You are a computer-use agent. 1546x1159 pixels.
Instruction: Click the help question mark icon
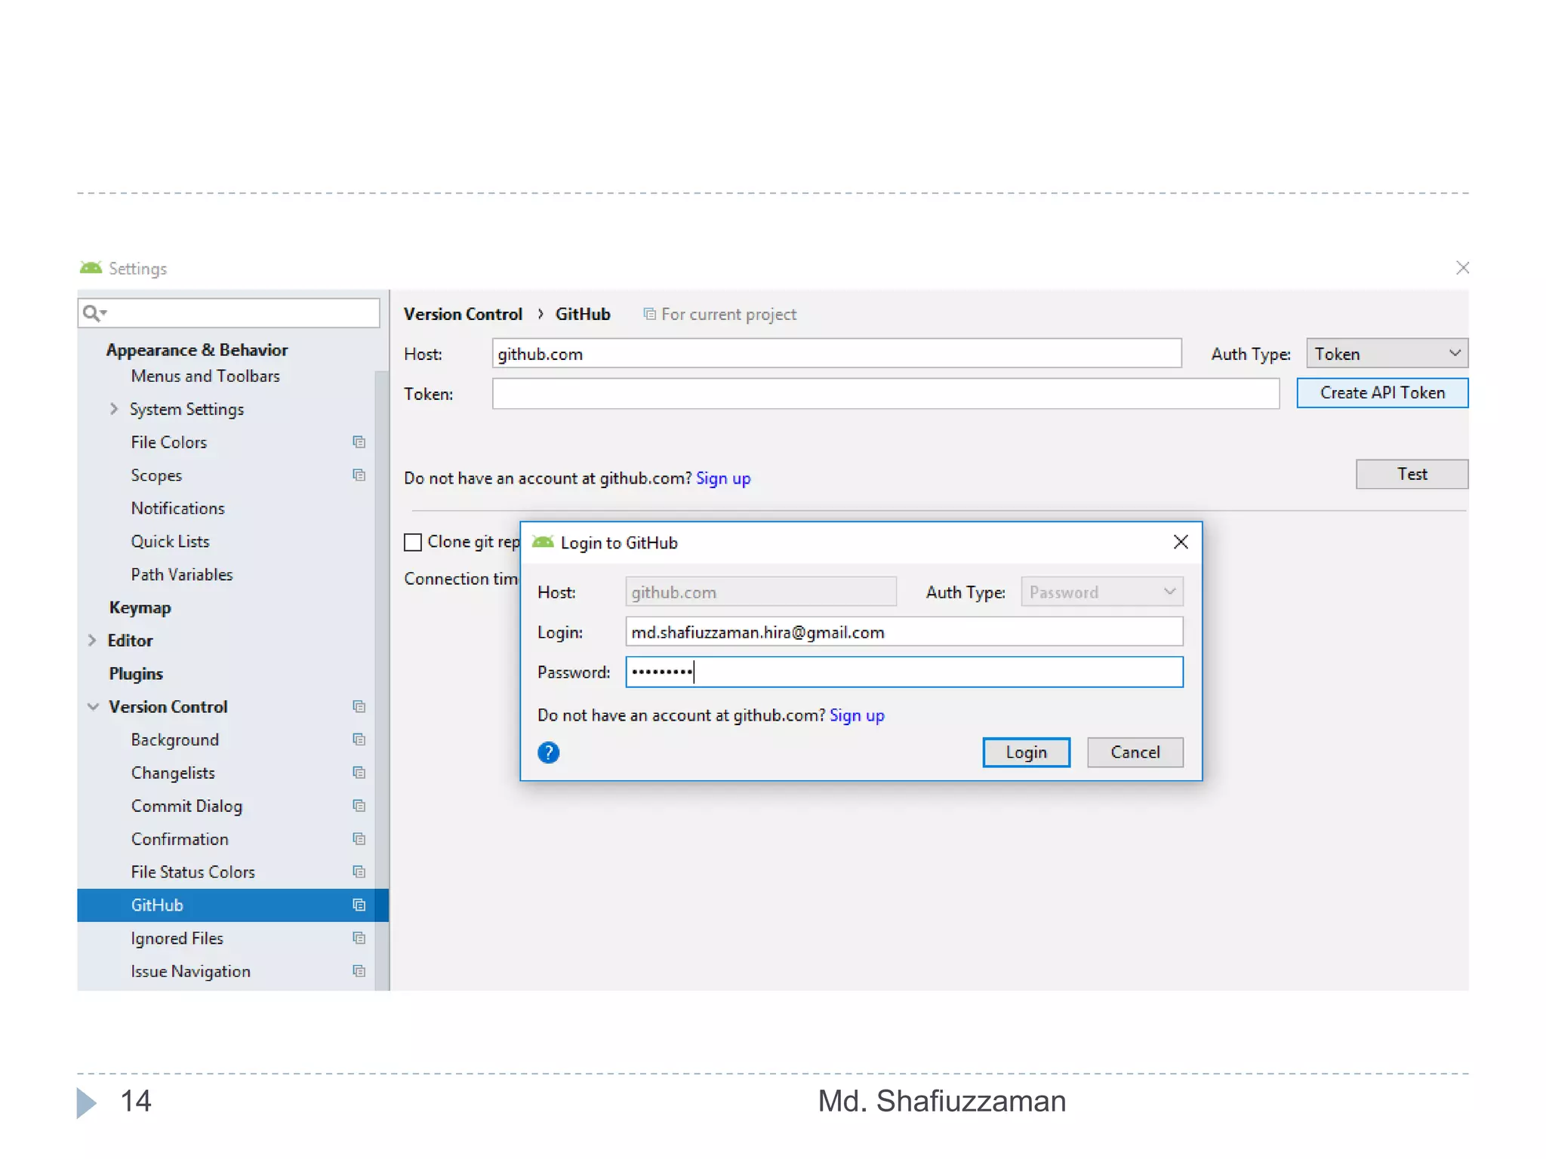point(548,752)
